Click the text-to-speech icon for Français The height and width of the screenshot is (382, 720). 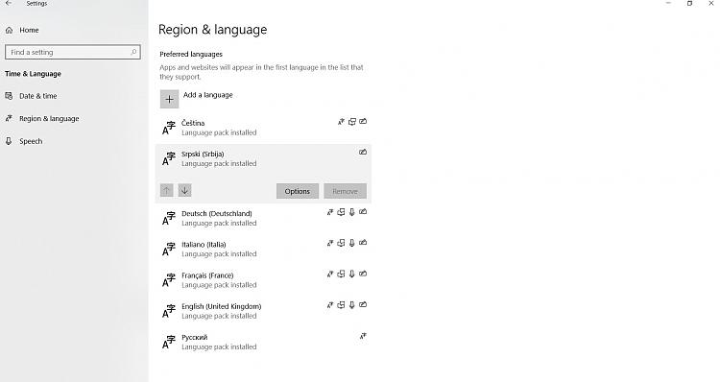tap(341, 275)
